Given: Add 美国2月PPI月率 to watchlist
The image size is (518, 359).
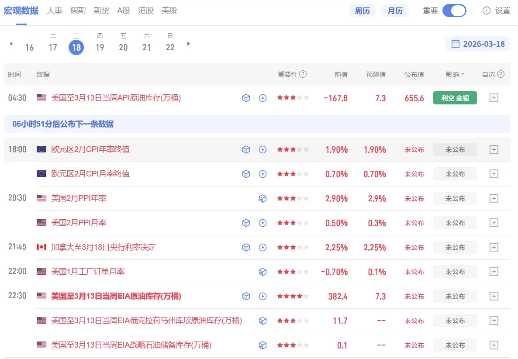Looking at the screenshot, I should click(494, 223).
